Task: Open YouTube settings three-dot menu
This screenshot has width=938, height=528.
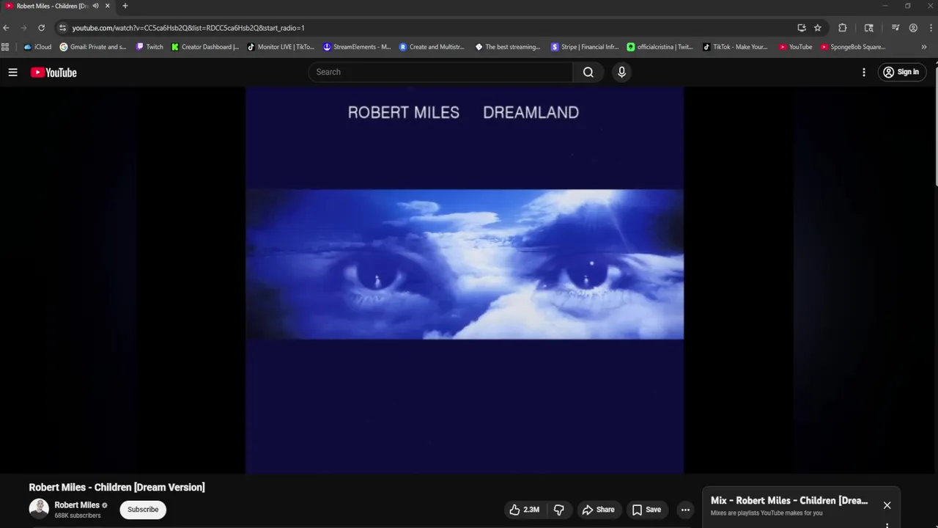Action: [x=864, y=72]
